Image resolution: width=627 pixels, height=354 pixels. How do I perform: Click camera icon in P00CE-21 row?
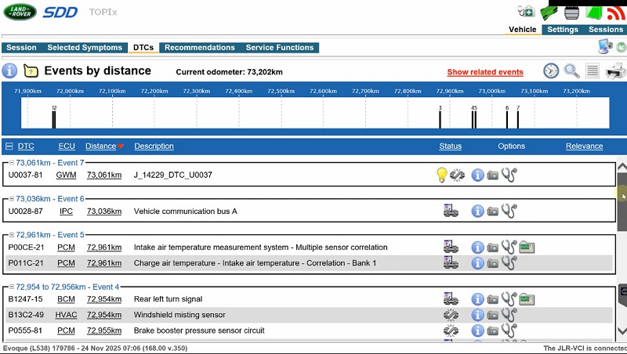pos(493,247)
